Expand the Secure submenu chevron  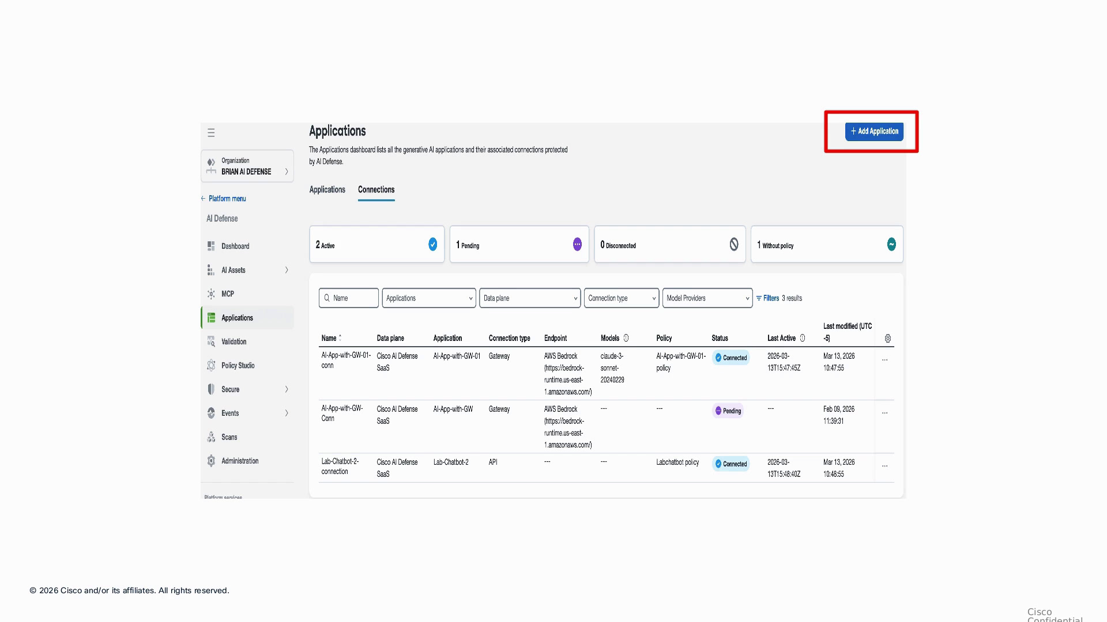[x=287, y=389]
